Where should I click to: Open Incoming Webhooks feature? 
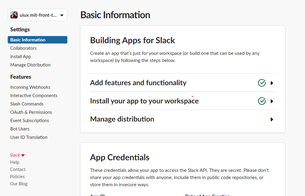(30, 87)
